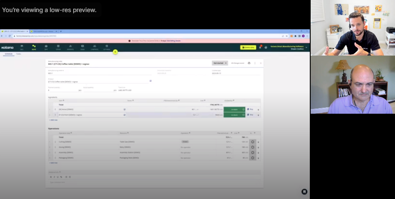The image size is (395, 199).
Task: Click the Katana logo
Action: [7, 47]
